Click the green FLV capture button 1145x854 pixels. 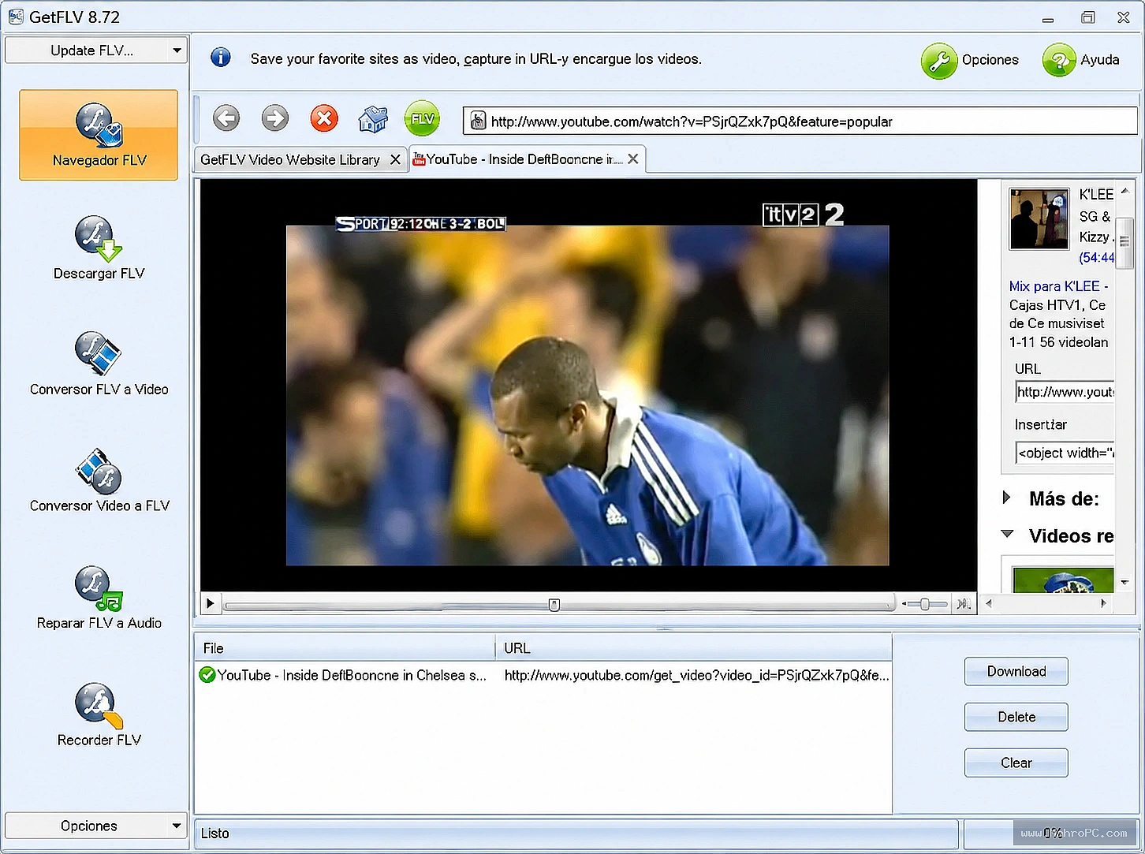click(422, 119)
